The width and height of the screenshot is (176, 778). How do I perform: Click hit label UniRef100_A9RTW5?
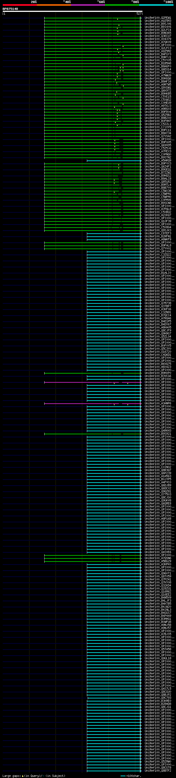pos(158,85)
